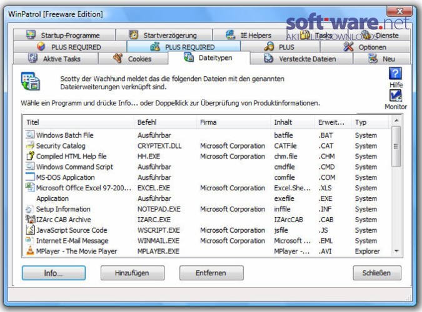Screen dimensions: 422x312
Task: Click the "Explorer" type cell
Action: [x=367, y=251]
